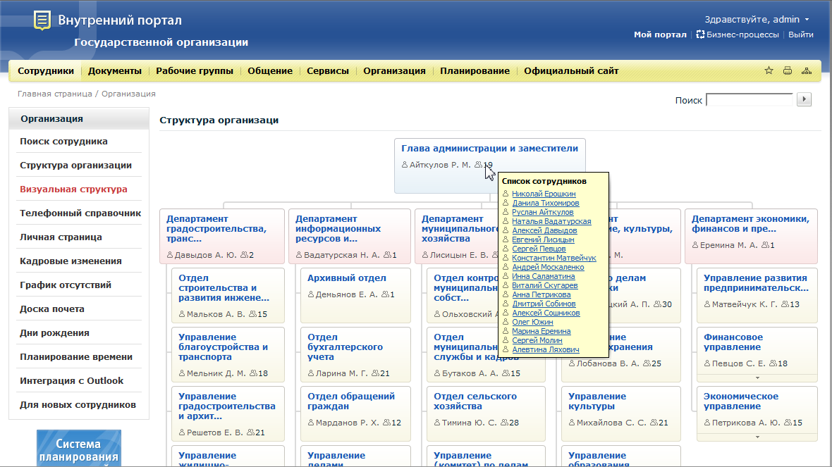Viewport: 832px width, 467px height.
Task: Expand the Финансовое управление card
Action: [757, 377]
